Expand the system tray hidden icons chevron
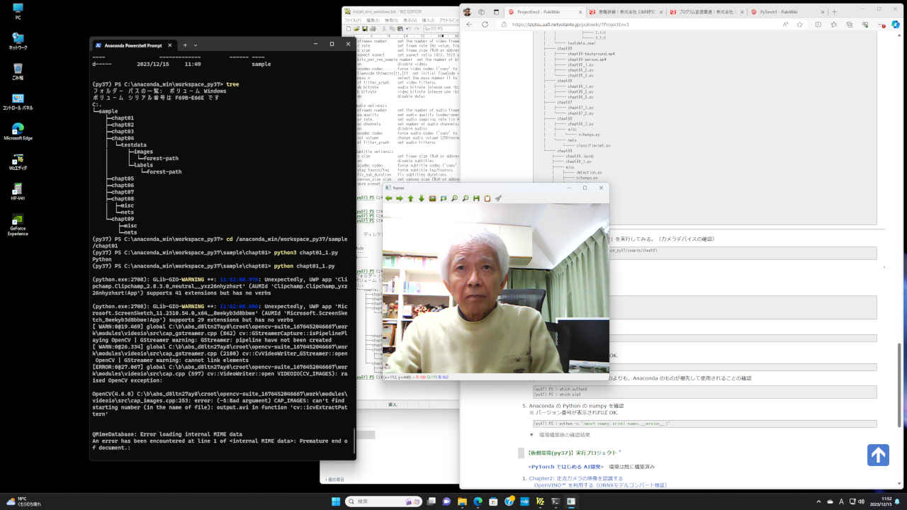907x510 pixels. pos(817,501)
